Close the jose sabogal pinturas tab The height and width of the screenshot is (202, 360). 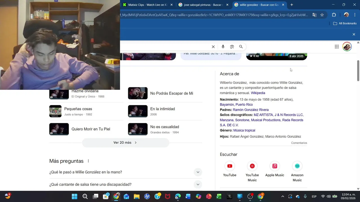coord(228,5)
